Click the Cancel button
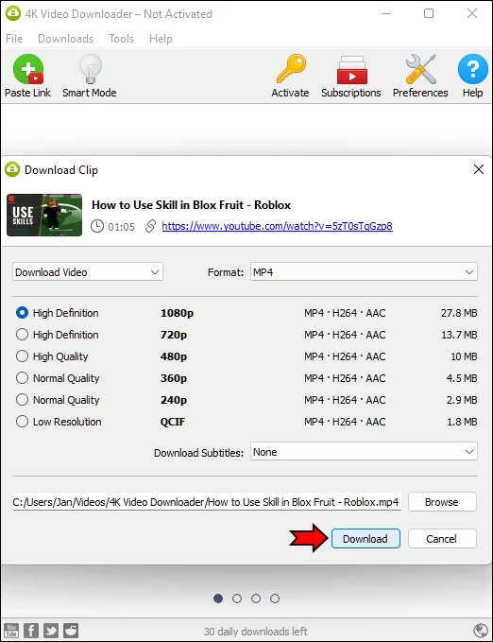The image size is (493, 642). coord(442,539)
